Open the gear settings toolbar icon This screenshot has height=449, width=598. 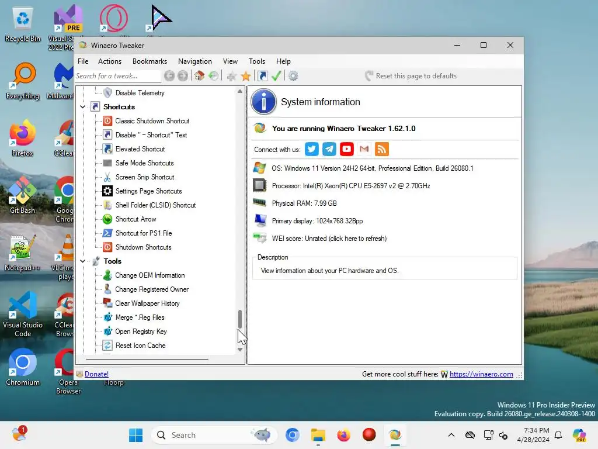(293, 76)
